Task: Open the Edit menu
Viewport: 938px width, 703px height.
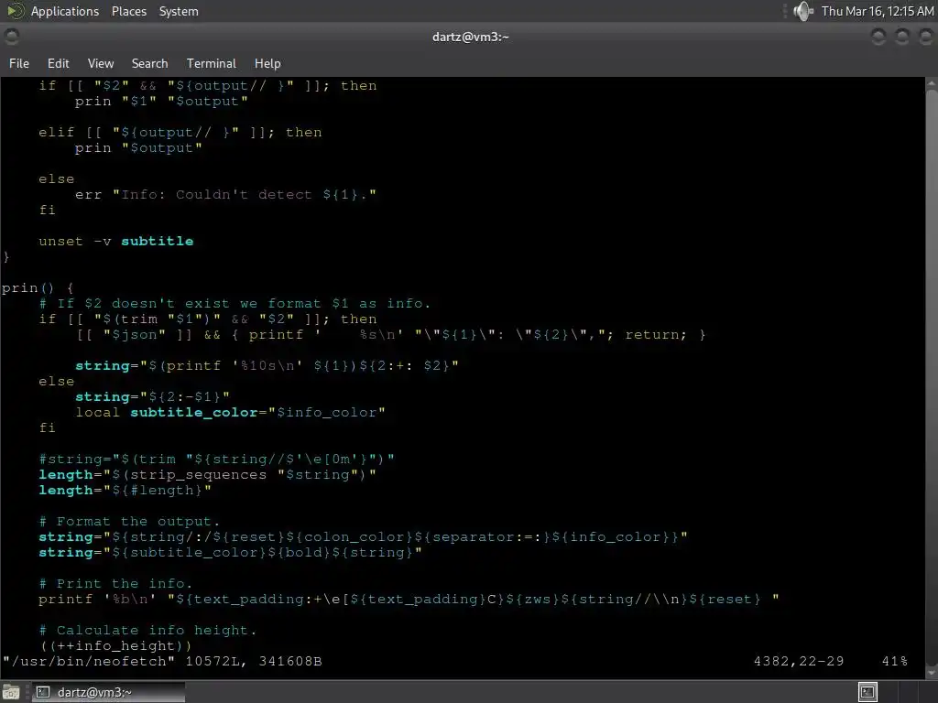Action: [x=58, y=63]
